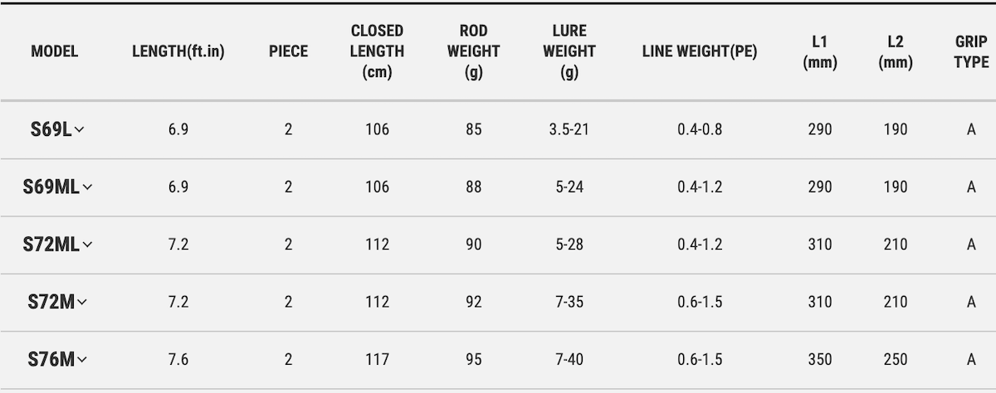This screenshot has height=393, width=996.
Task: Expand the S76M model chevron
Action: (81, 361)
